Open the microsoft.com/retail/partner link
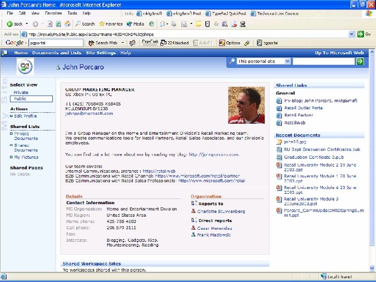The width and height of the screenshot is (376, 282). [197, 176]
